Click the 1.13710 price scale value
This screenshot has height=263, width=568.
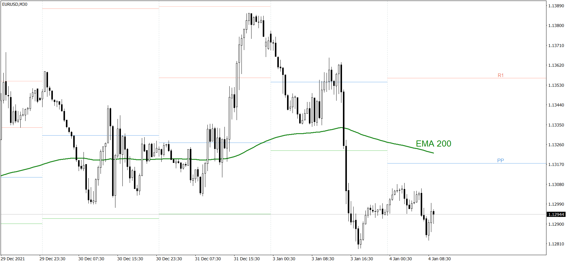pyautogui.click(x=556, y=46)
